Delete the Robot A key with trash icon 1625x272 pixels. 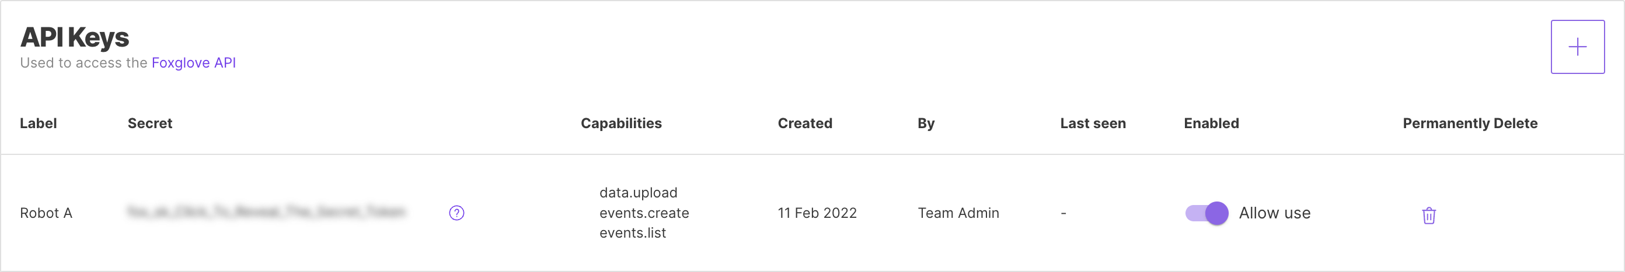coord(1429,216)
